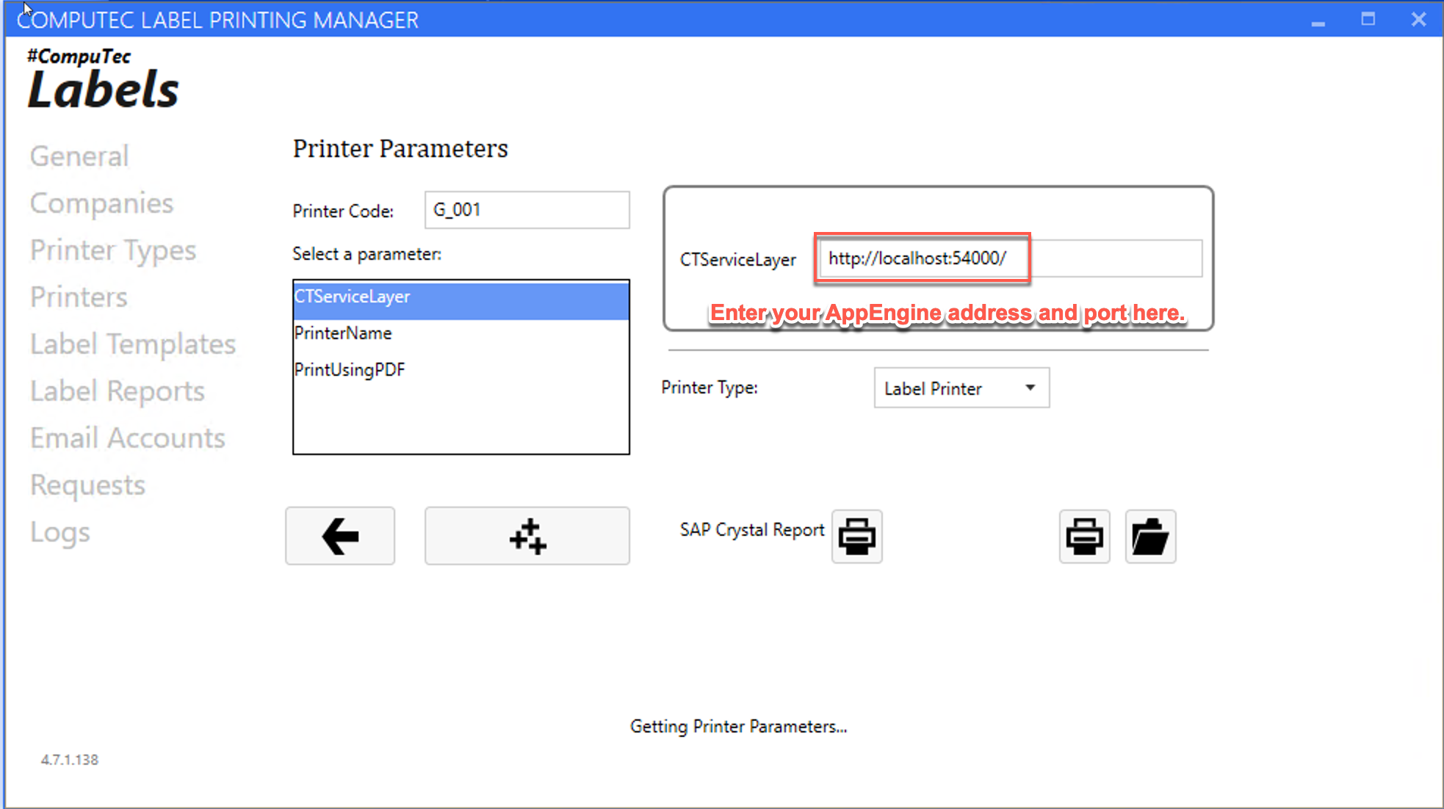The height and width of the screenshot is (809, 1444).
Task: Select PrintUsingPDF in parameter list
Action: 350,370
